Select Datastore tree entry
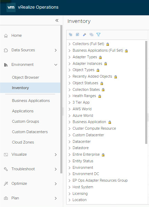The width and height of the screenshot is (149, 207). 80,148
